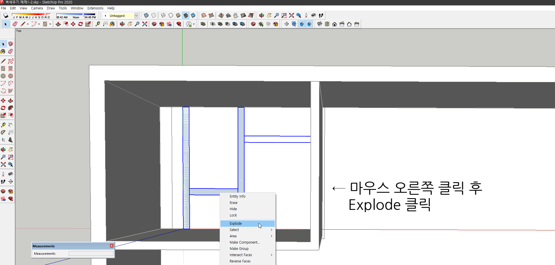This screenshot has width=555, height=265.
Task: Choose Erase in the context menu
Action: (248, 202)
